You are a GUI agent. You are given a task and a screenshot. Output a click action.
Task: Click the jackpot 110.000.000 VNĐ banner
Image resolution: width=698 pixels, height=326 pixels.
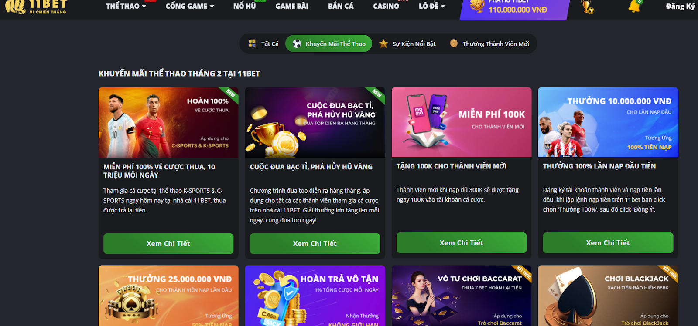click(515, 8)
